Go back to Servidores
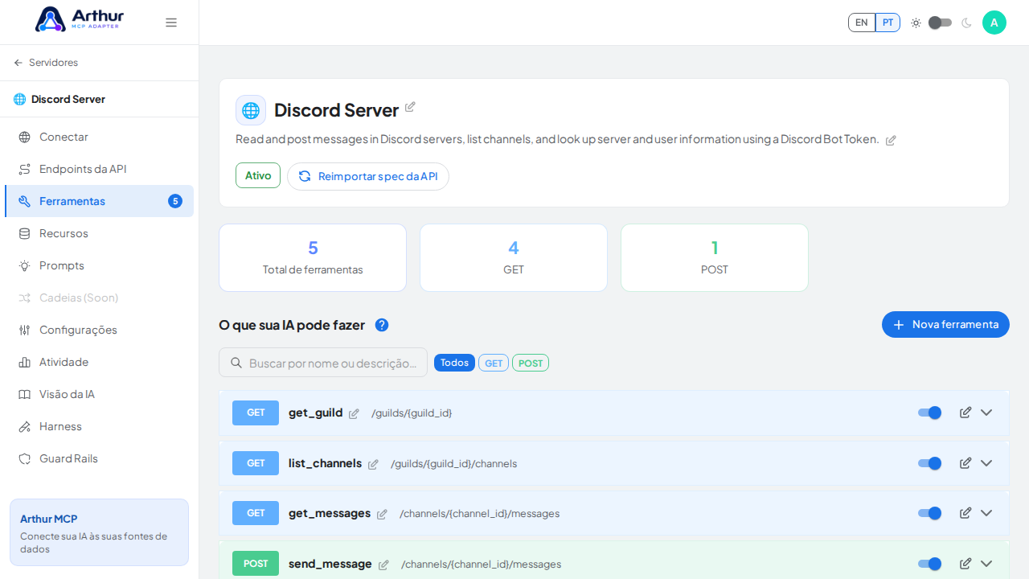 46,63
